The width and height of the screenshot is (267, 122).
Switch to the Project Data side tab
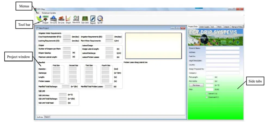coord(193,27)
